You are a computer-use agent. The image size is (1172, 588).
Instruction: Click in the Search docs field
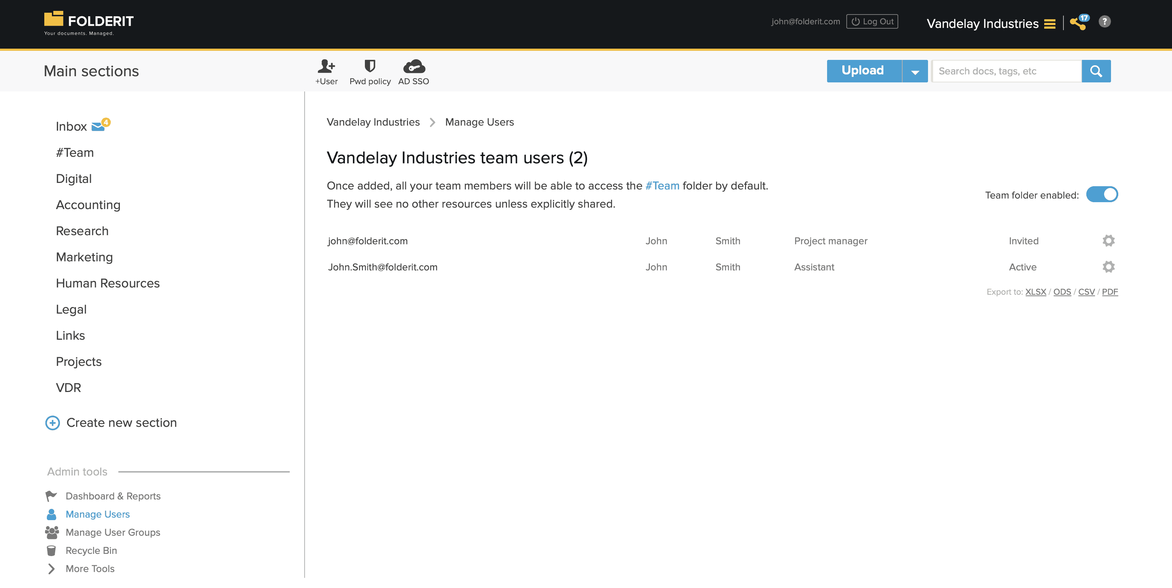tap(1006, 71)
